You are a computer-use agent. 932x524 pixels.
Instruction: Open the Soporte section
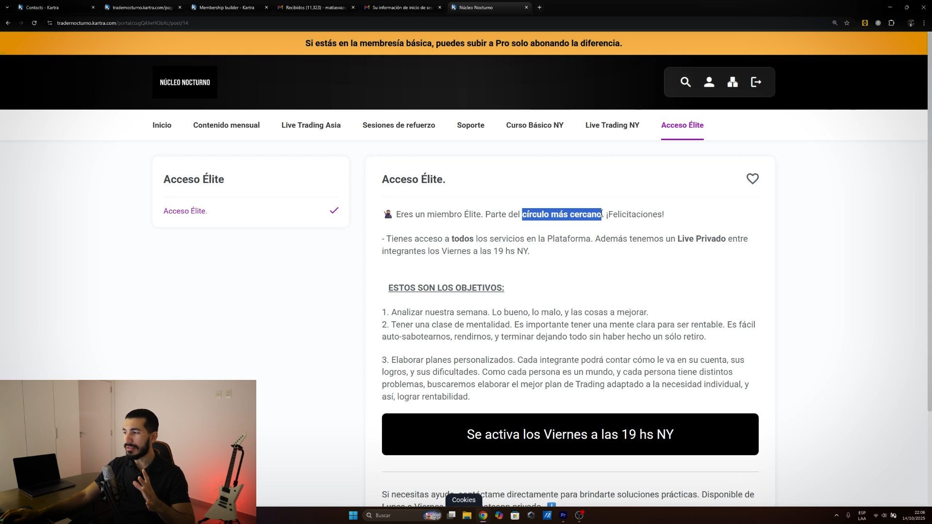point(470,125)
